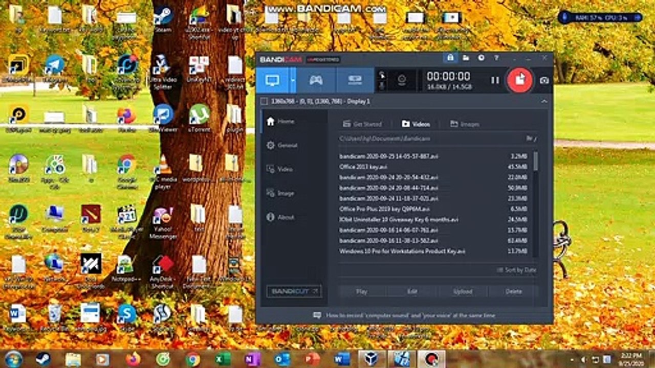Select Office Pro Plus 2019 key video
The image size is (655, 368).
(433, 209)
